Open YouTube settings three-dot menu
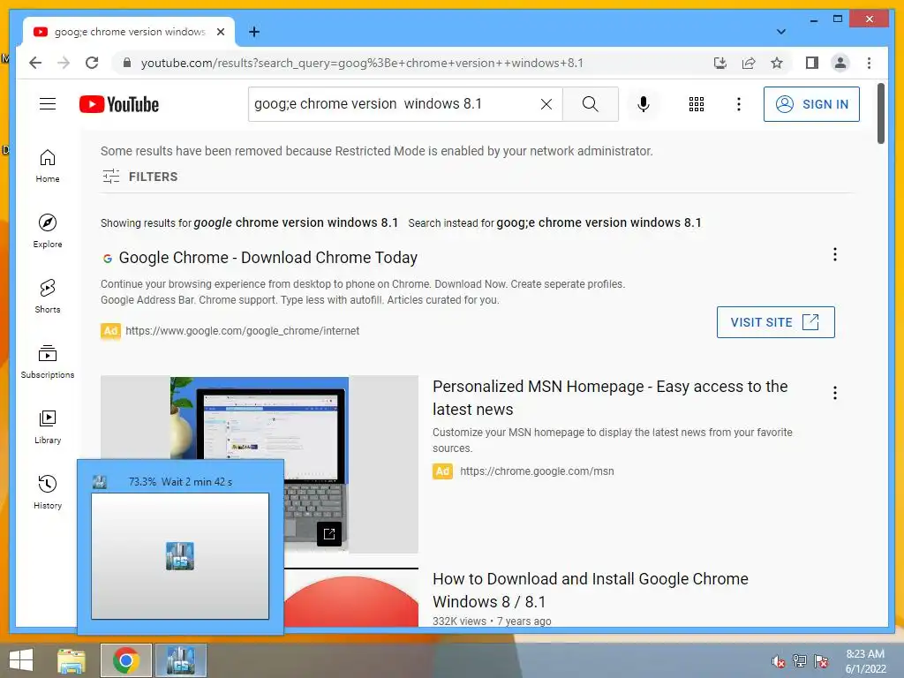 (739, 104)
